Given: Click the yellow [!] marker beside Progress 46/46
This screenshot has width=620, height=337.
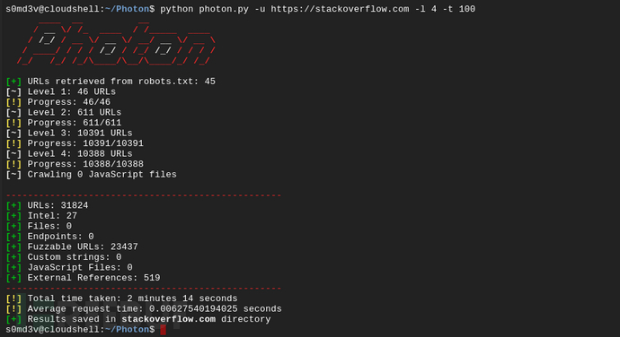Looking at the screenshot, I should (x=13, y=102).
